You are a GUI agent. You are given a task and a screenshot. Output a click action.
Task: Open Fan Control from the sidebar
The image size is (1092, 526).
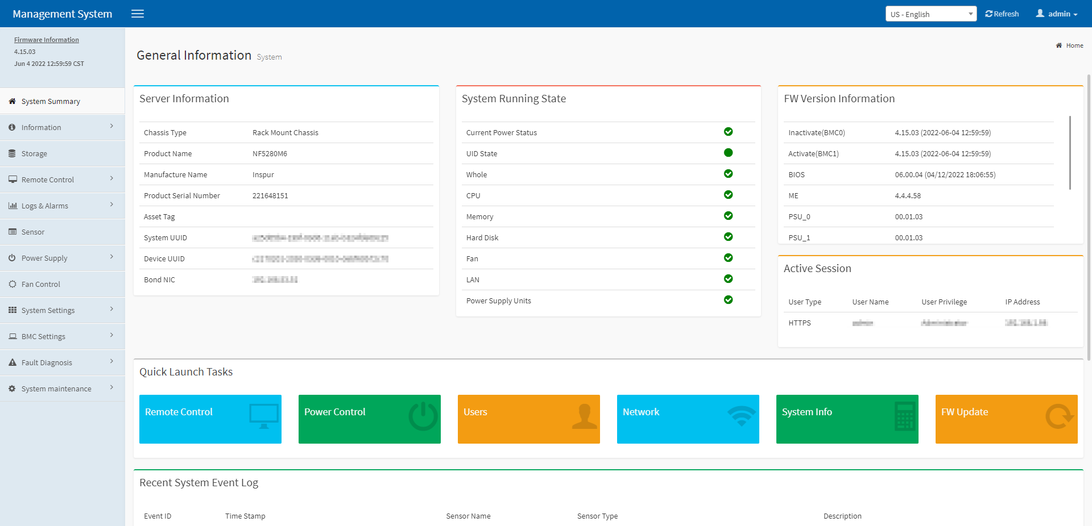click(x=41, y=284)
